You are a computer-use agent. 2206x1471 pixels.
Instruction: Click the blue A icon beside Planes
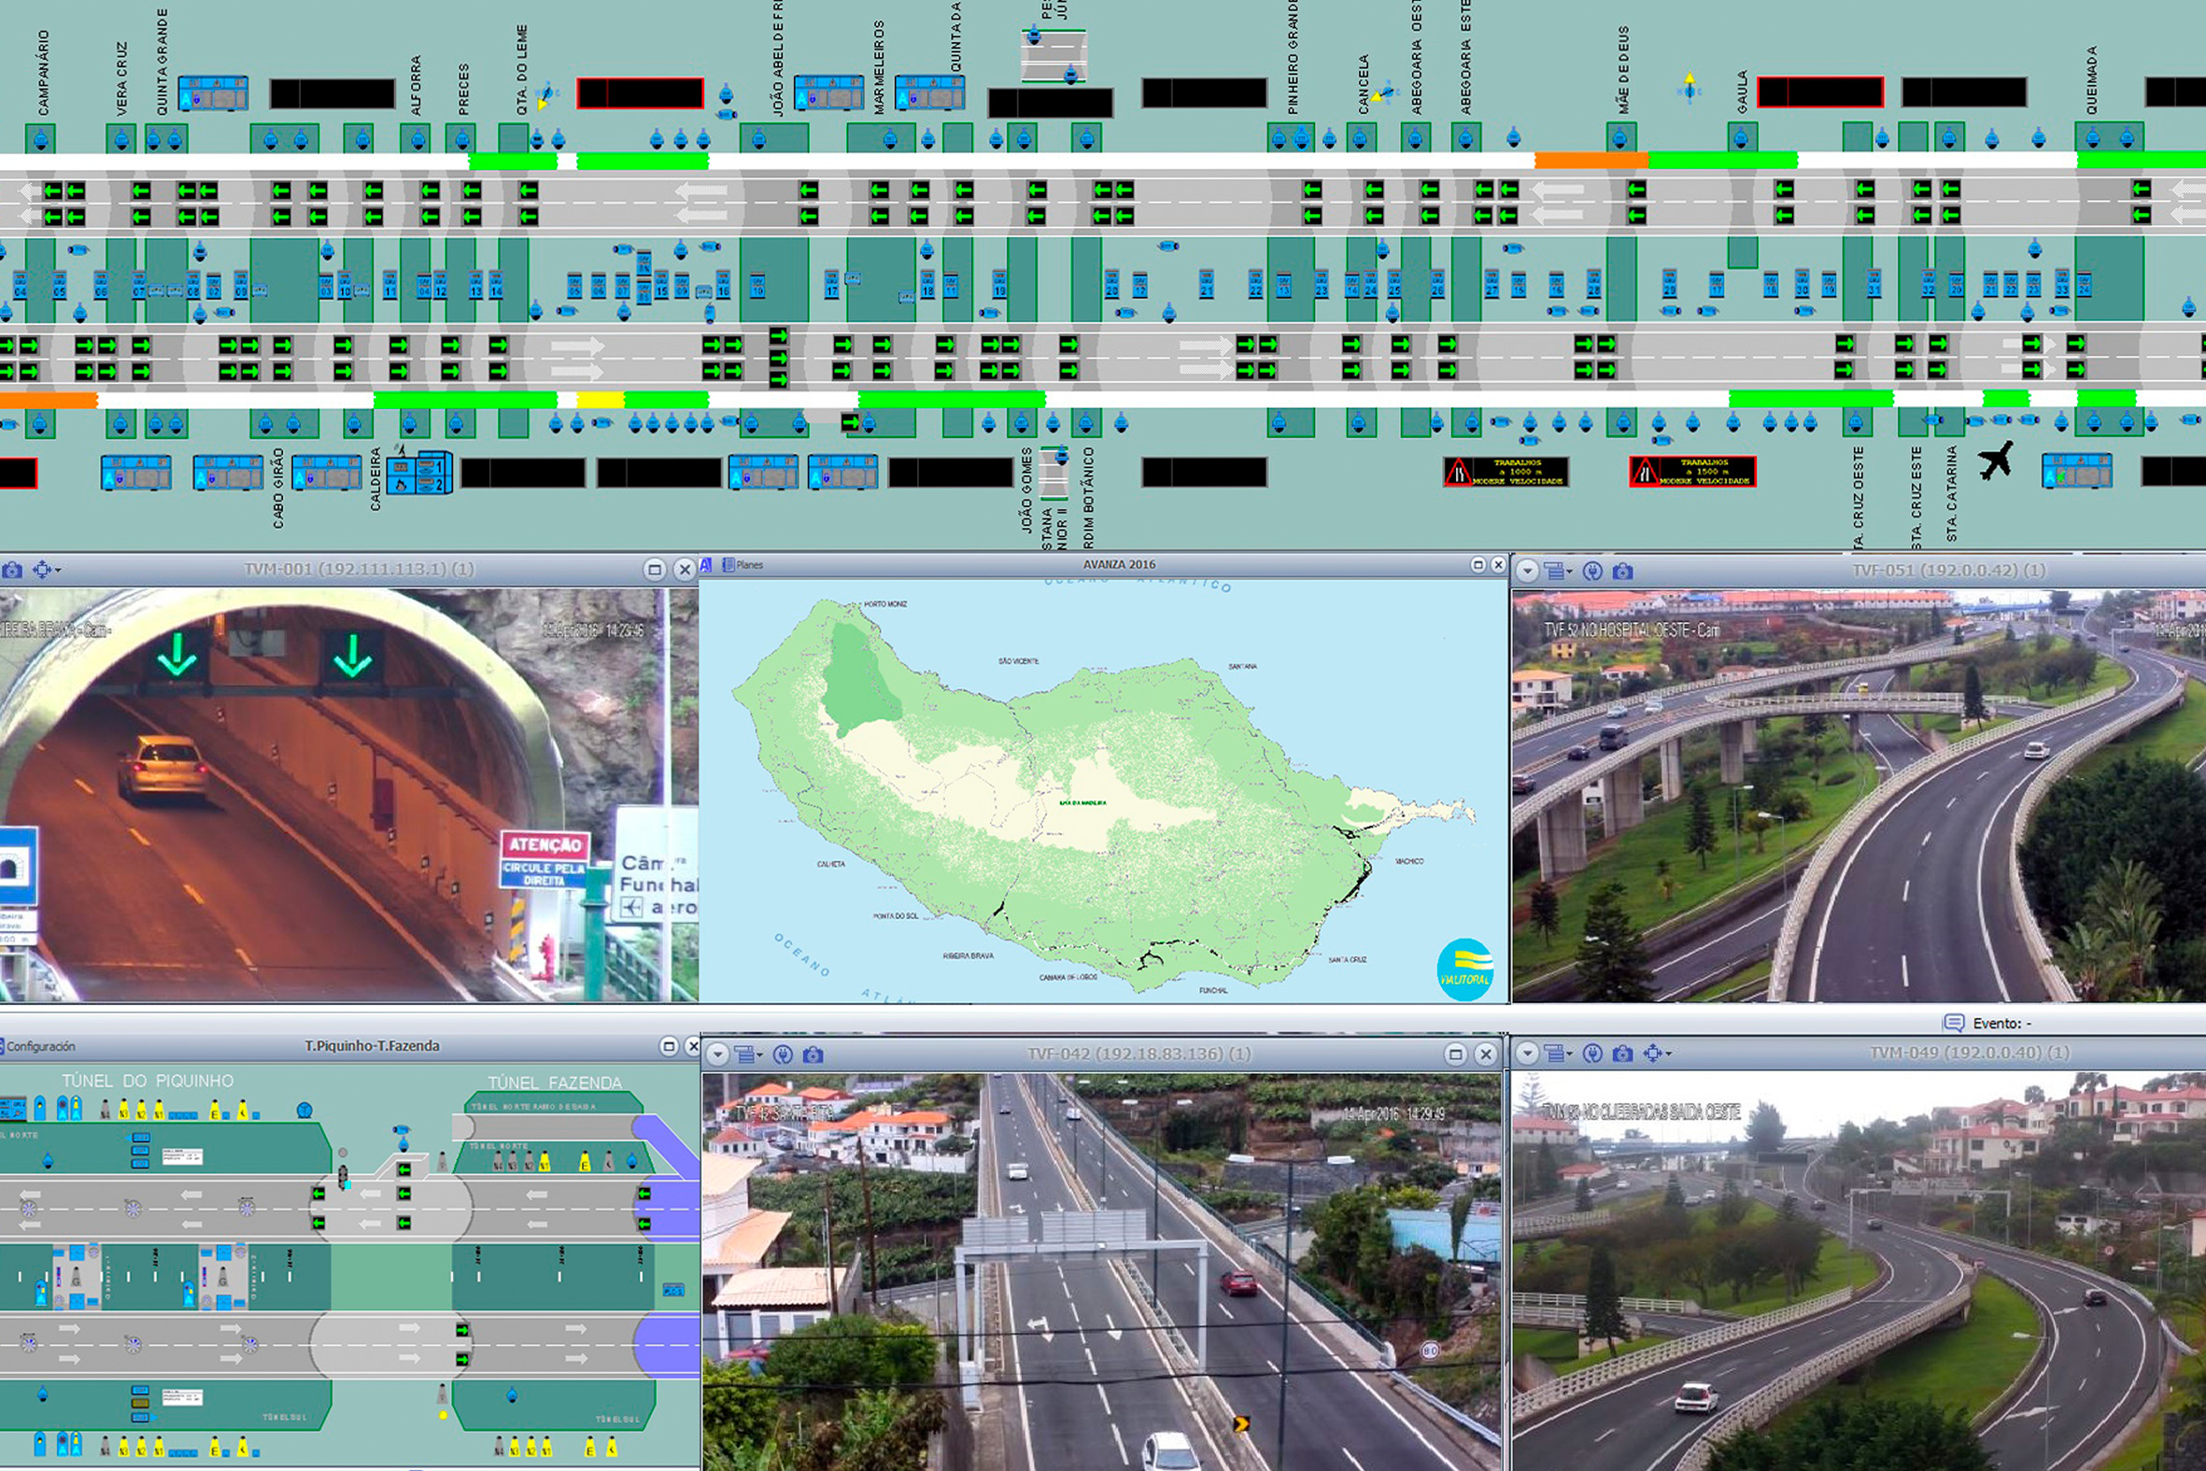[x=706, y=565]
